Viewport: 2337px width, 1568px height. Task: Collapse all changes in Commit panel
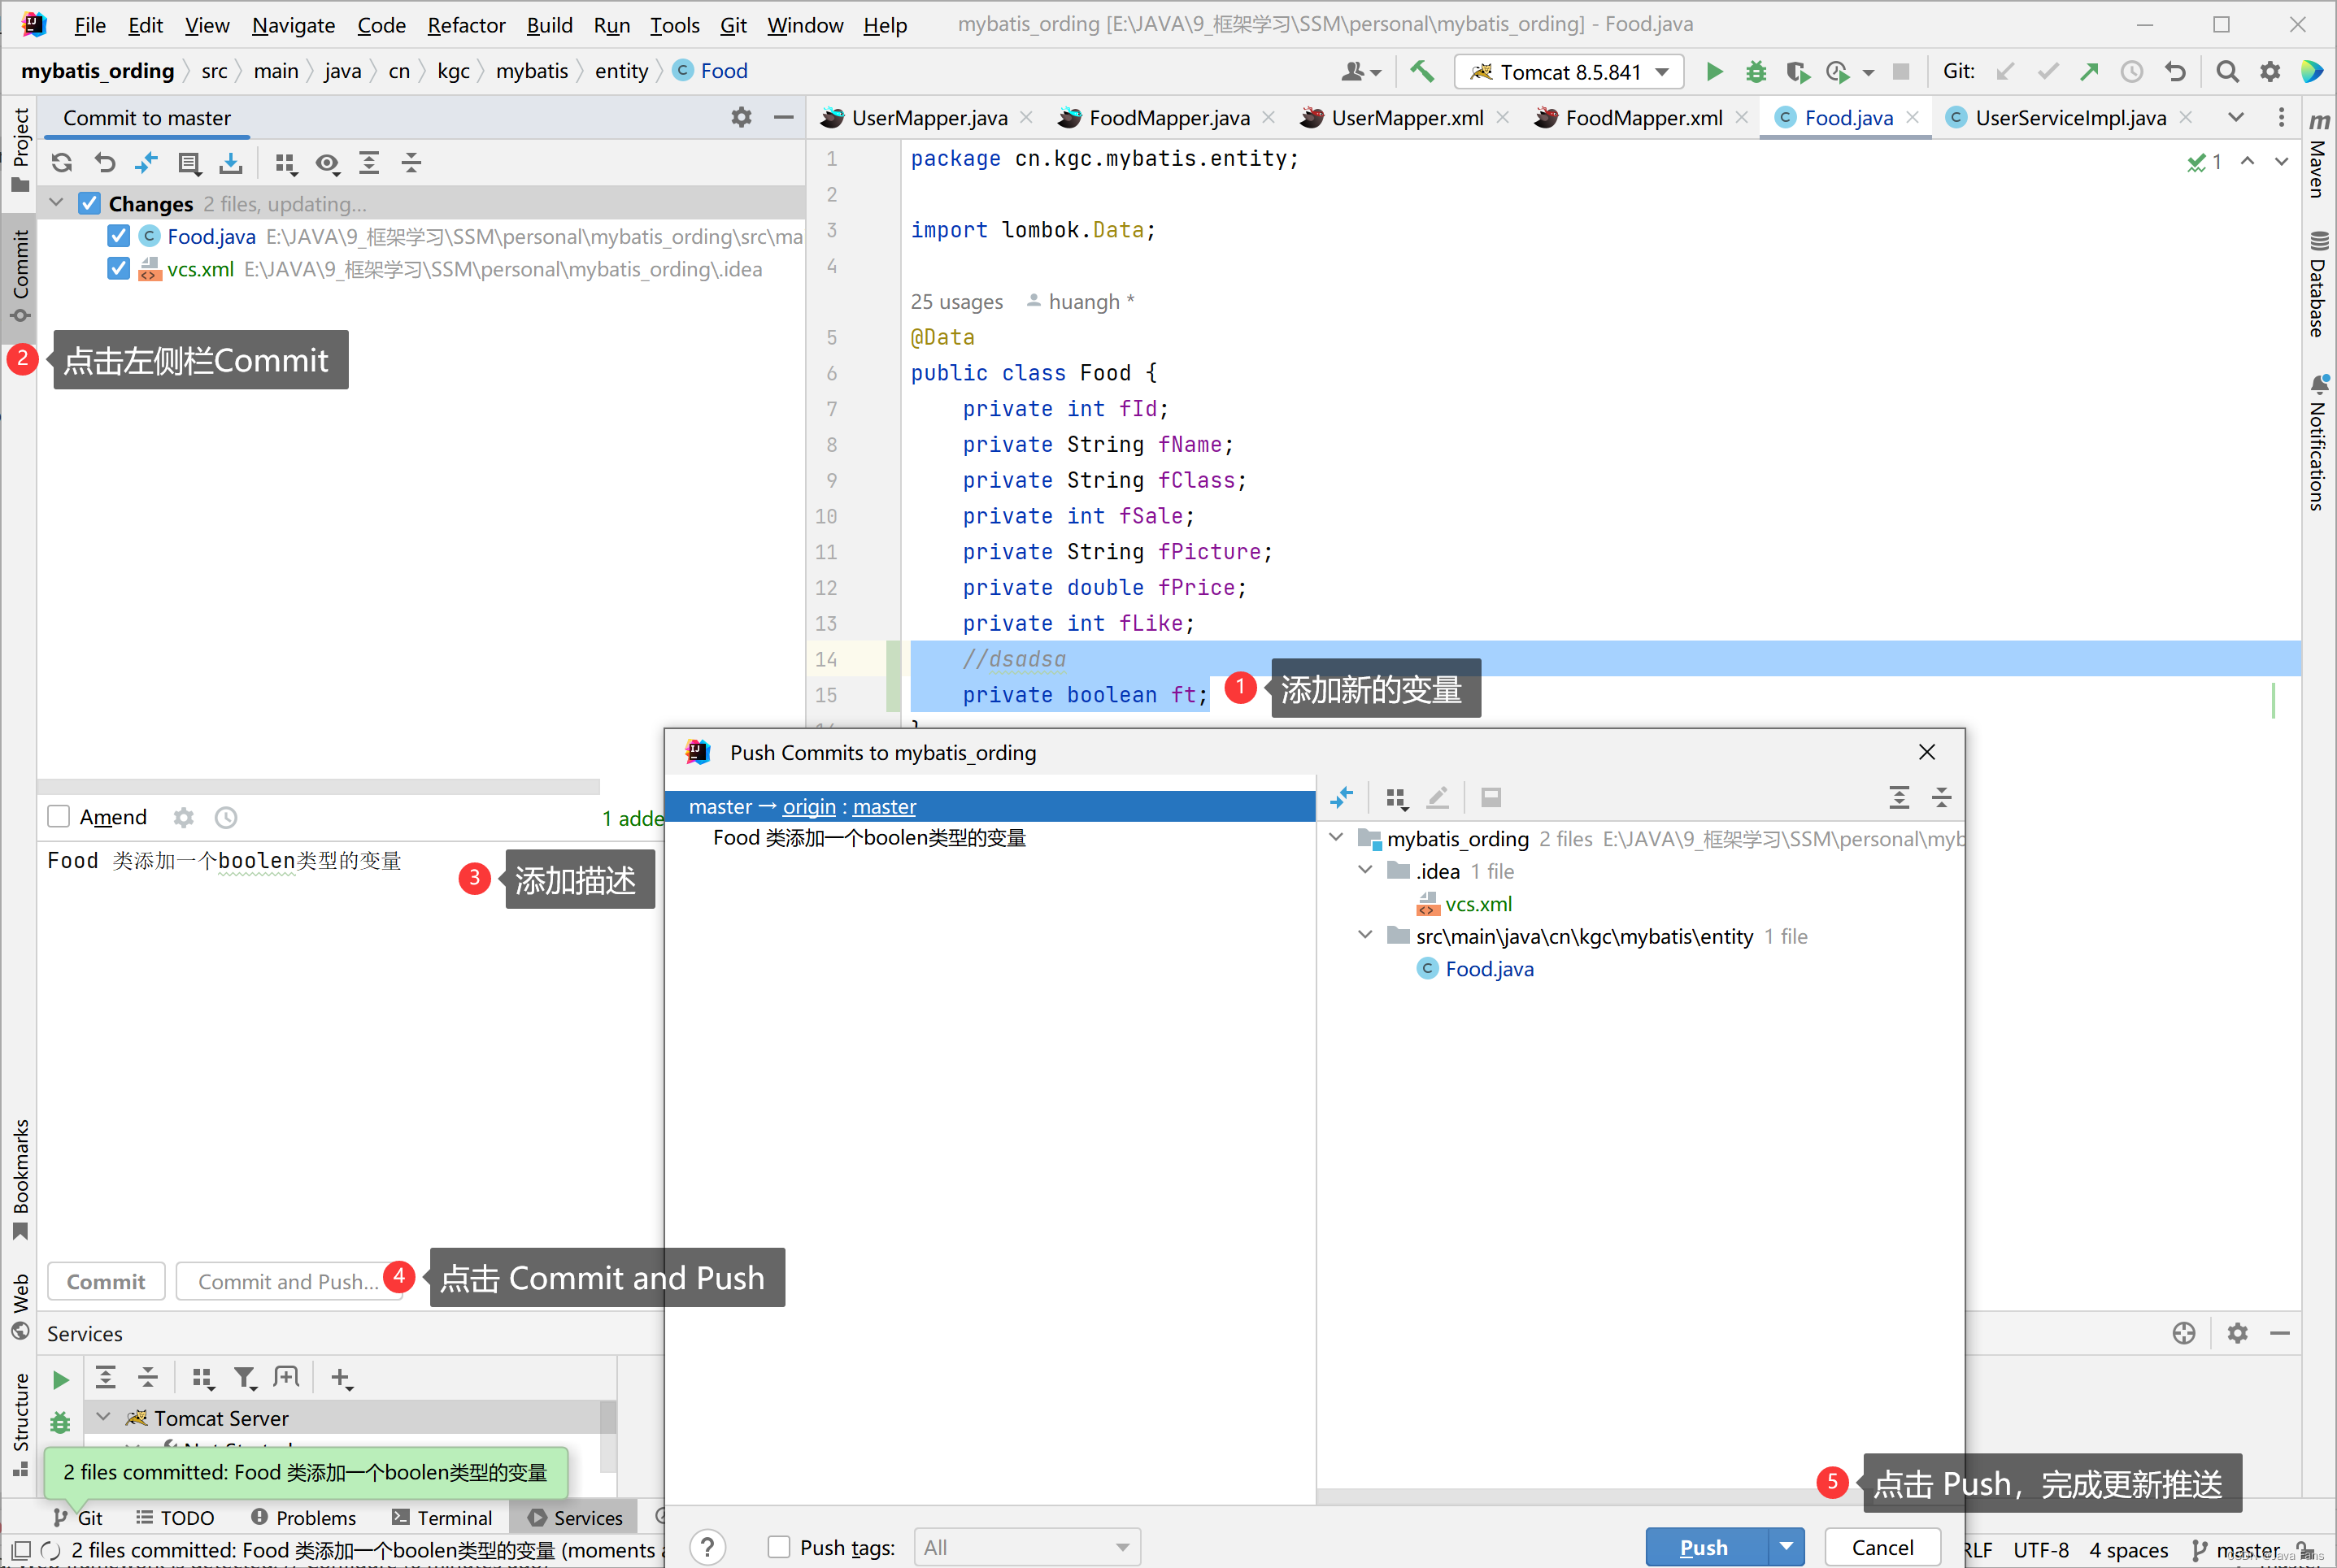point(411,163)
